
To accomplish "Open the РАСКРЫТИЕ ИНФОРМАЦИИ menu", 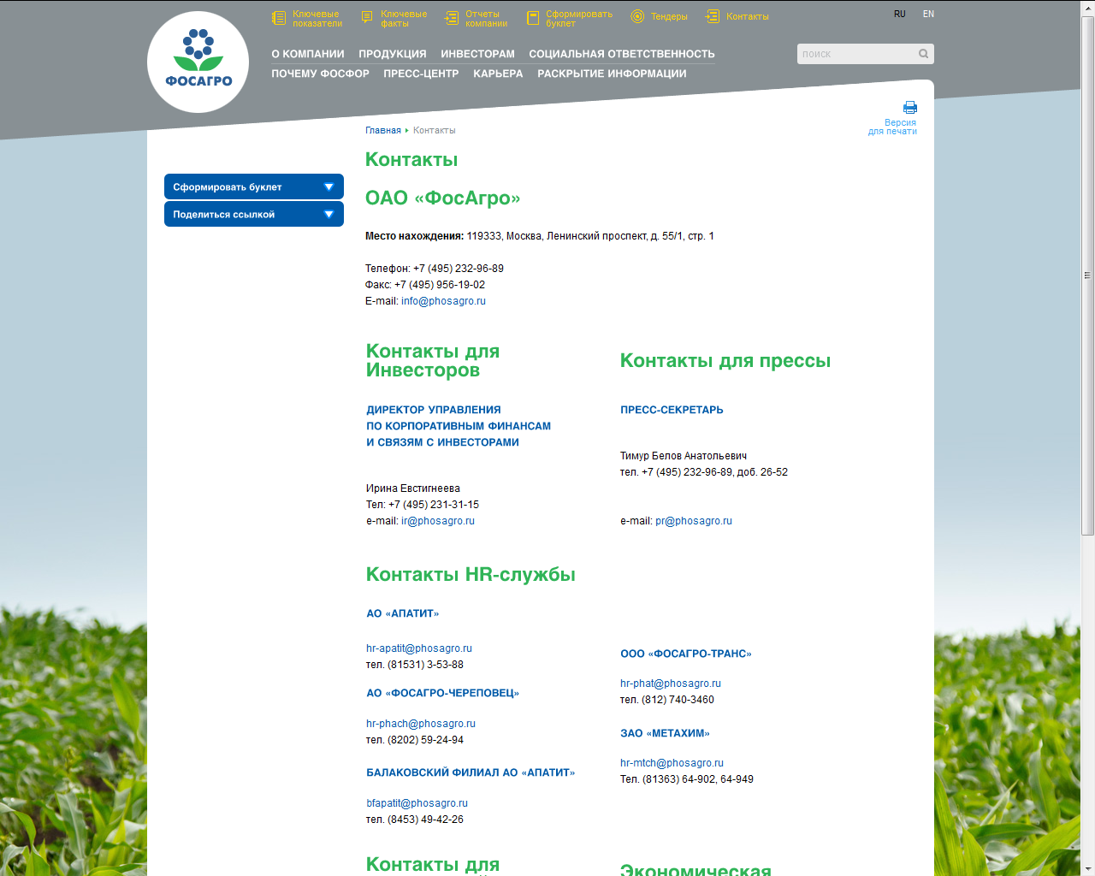I will (612, 74).
